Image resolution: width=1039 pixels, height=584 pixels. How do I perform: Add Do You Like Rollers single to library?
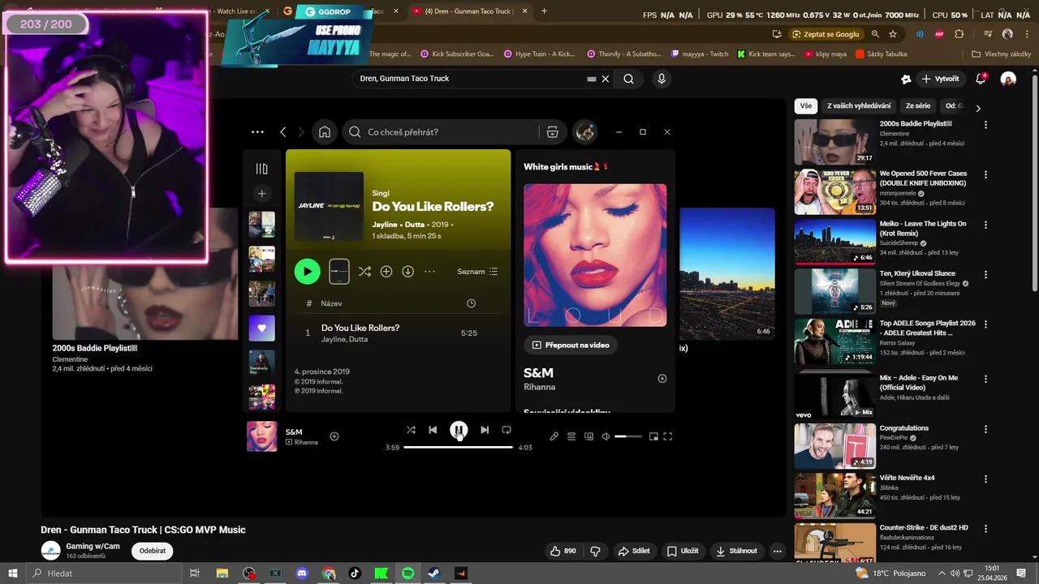click(x=386, y=272)
